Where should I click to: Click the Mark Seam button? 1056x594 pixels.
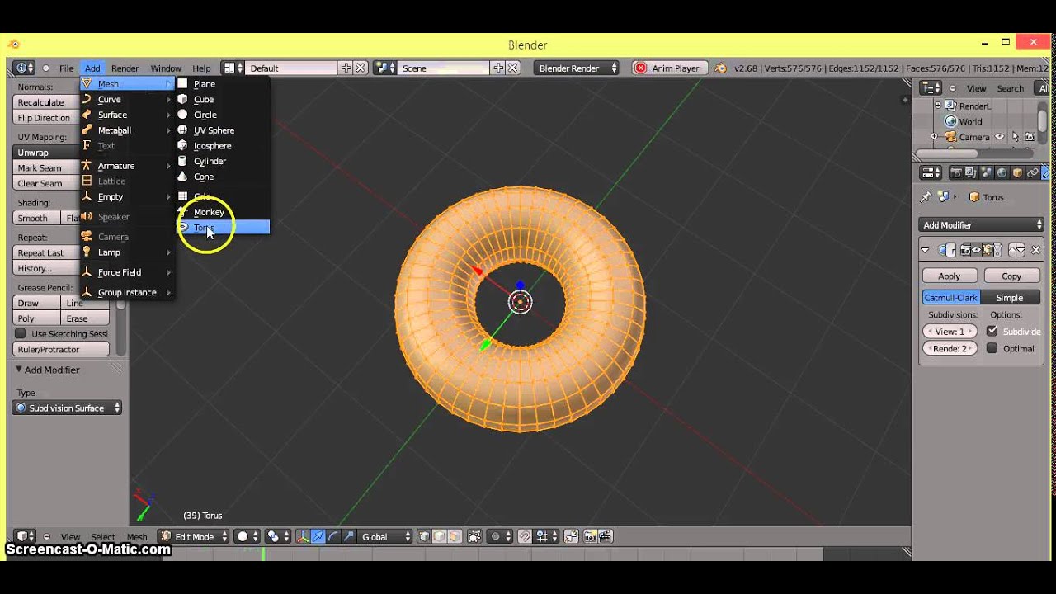(48, 167)
